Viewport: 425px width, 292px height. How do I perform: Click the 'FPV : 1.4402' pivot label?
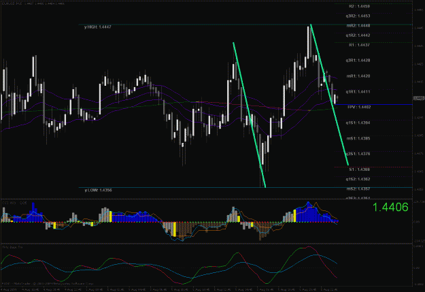click(359, 107)
